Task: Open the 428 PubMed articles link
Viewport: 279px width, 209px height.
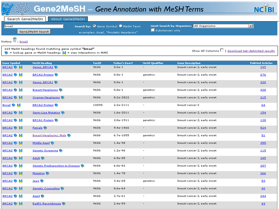Action: coord(263,90)
